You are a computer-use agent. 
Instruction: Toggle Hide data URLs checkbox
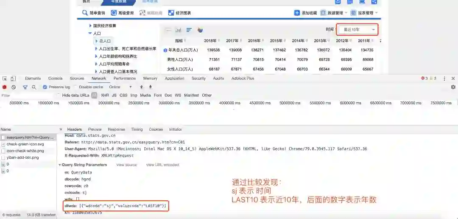click(x=59, y=95)
